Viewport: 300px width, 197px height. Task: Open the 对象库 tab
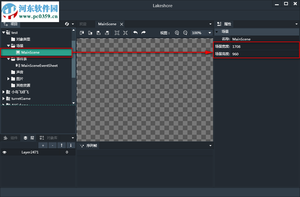click(49, 138)
